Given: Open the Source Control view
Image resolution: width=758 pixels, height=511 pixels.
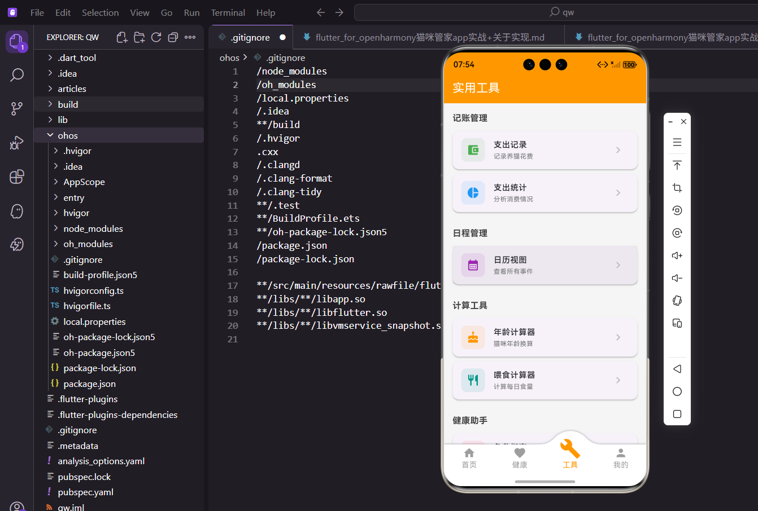Looking at the screenshot, I should click(16, 108).
